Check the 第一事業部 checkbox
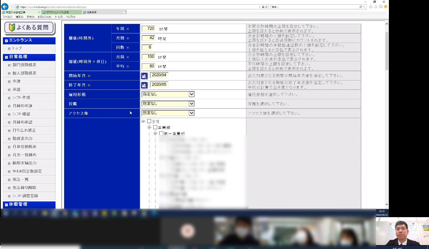 pos(161,133)
